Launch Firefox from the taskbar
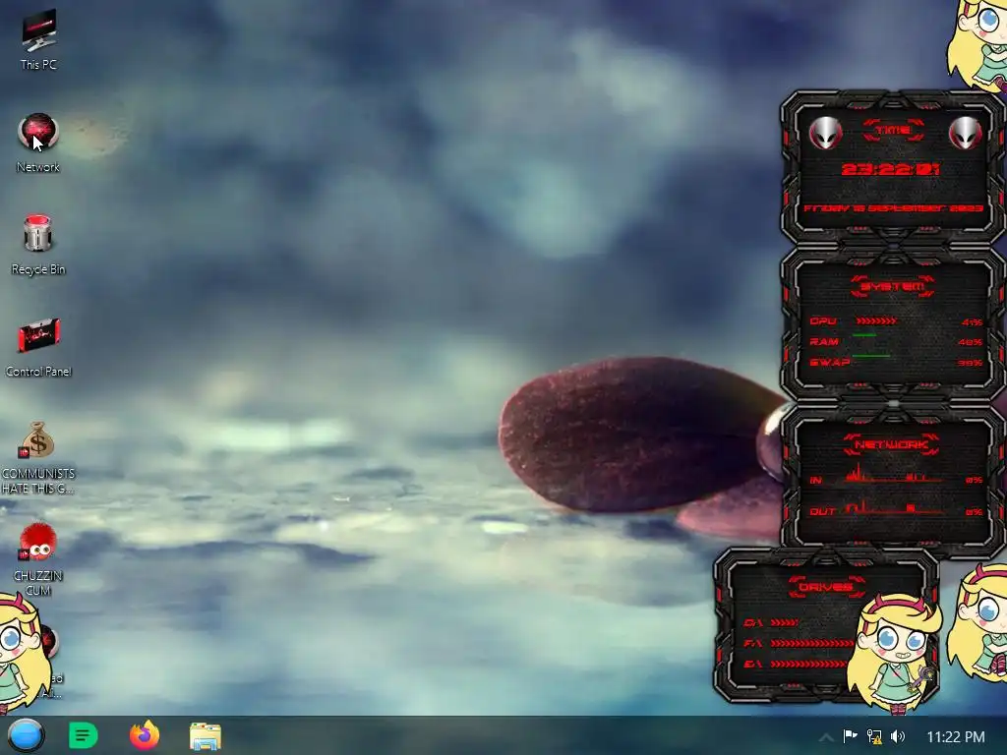 click(x=145, y=735)
